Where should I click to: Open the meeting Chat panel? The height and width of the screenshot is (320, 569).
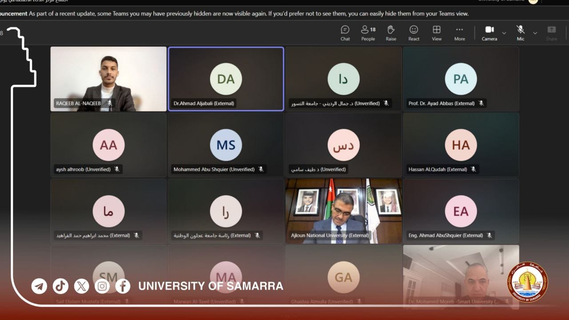pos(345,33)
